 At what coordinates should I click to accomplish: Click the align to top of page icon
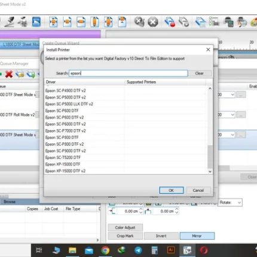pyautogui.click(x=122, y=22)
